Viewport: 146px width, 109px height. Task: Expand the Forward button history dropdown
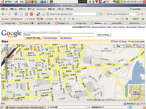coord(13,14)
